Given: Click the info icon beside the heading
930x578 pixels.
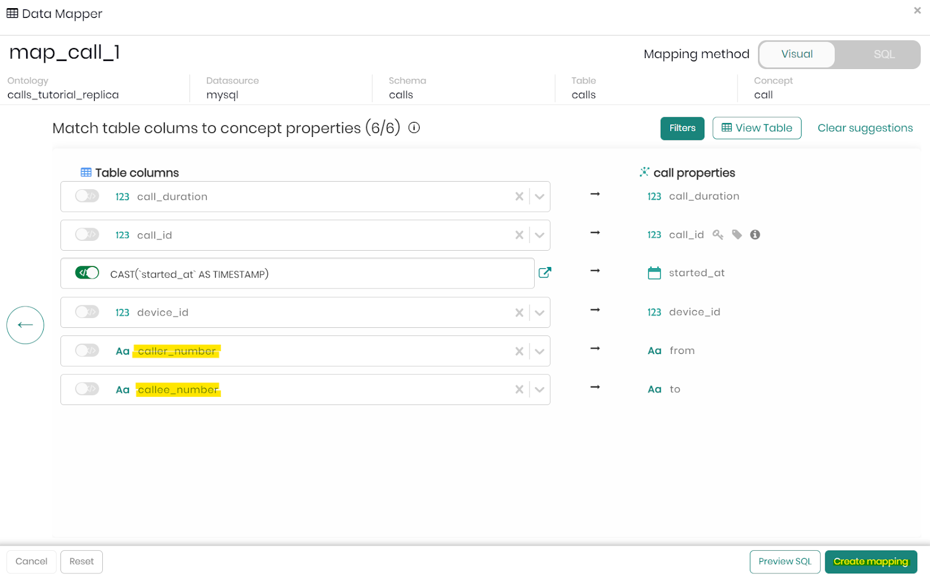Looking at the screenshot, I should [414, 128].
